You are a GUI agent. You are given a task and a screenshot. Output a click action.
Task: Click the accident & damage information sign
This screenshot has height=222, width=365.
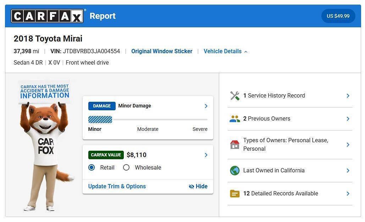pyautogui.click(x=44, y=91)
